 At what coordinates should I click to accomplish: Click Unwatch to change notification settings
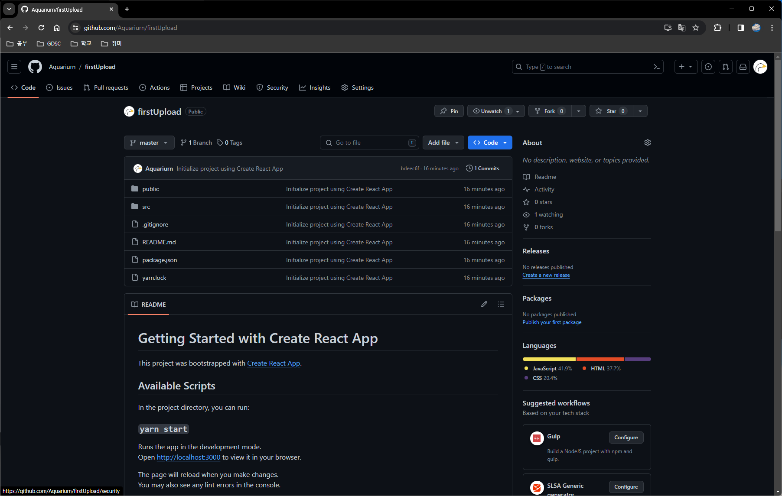(496, 111)
